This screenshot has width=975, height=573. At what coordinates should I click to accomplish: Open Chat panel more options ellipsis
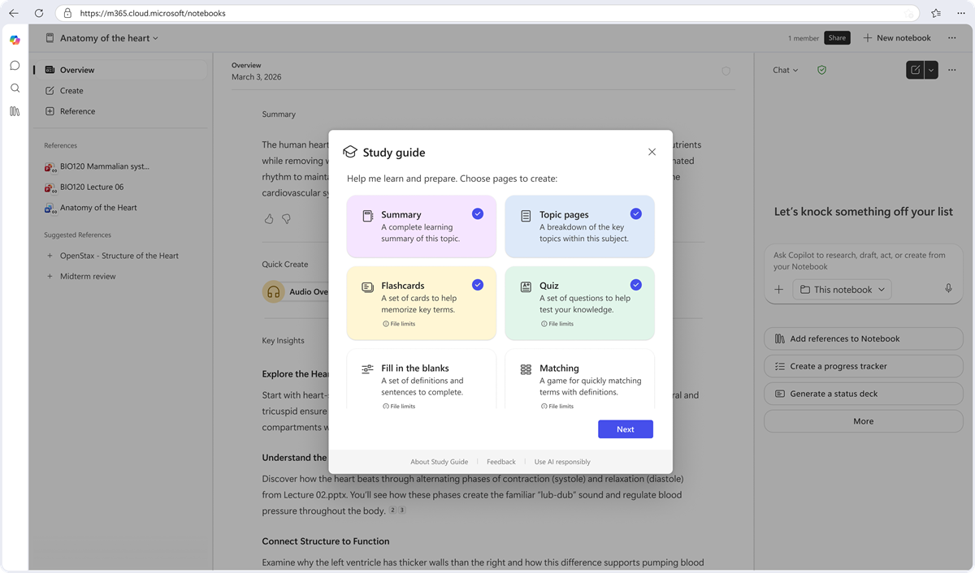click(x=951, y=70)
